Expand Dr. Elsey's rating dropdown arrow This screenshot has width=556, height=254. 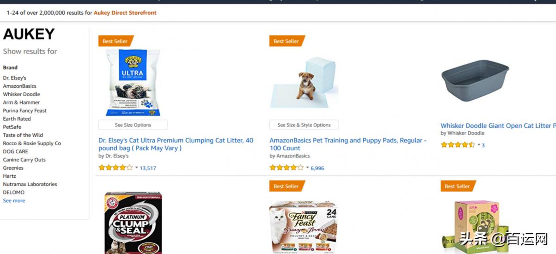pyautogui.click(x=137, y=168)
